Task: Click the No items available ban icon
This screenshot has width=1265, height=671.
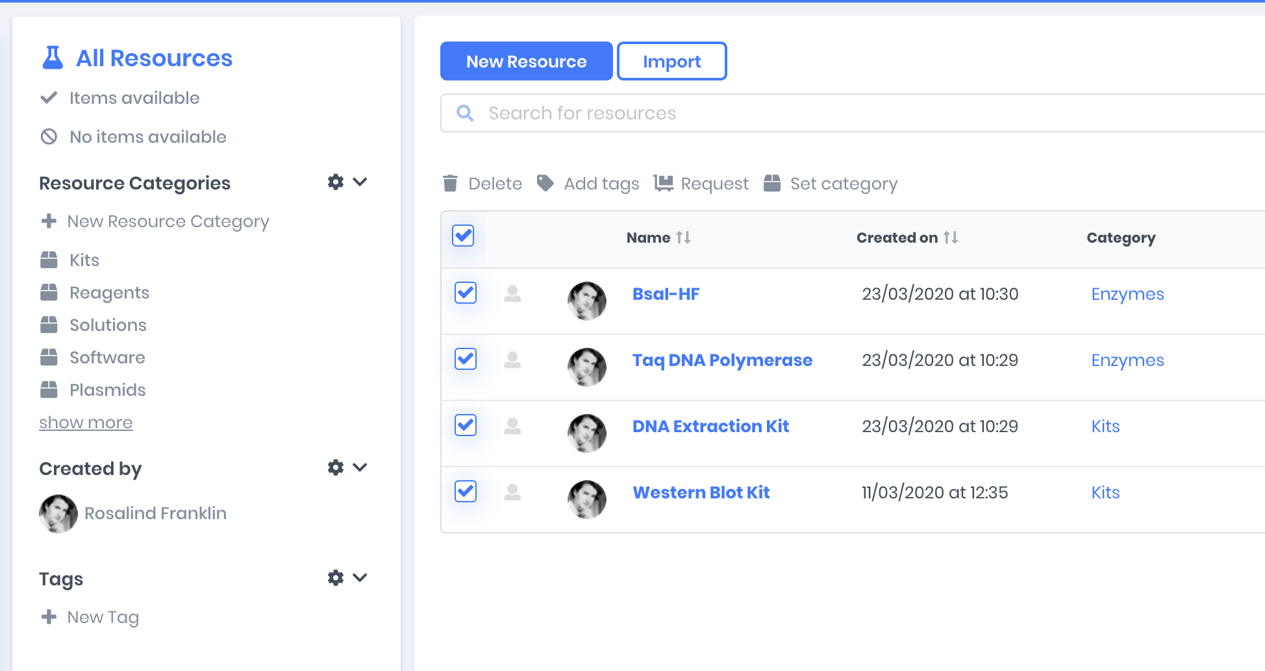Action: click(x=49, y=137)
